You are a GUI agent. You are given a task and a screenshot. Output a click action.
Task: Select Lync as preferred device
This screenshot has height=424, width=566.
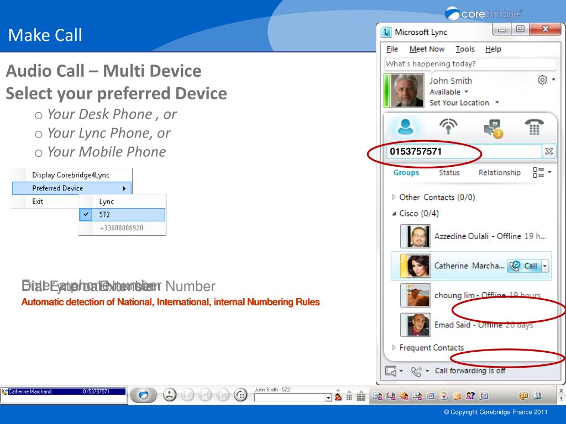point(122,202)
